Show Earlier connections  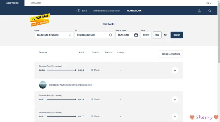point(171,54)
